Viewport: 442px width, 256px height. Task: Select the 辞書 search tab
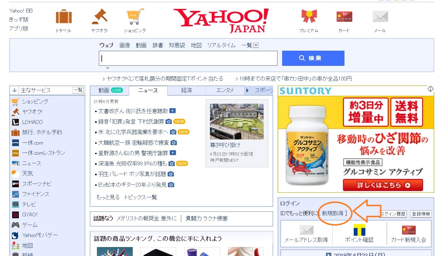click(158, 45)
